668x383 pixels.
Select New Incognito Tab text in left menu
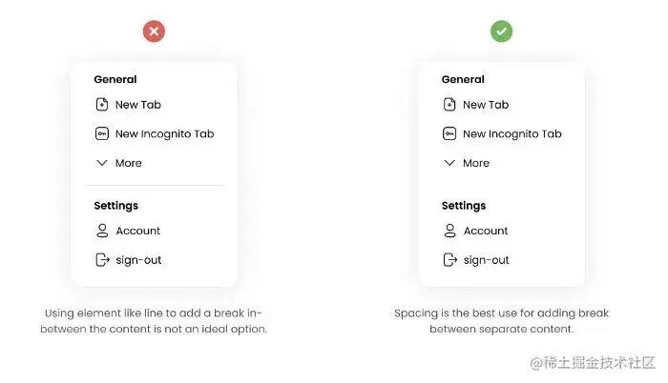click(164, 134)
